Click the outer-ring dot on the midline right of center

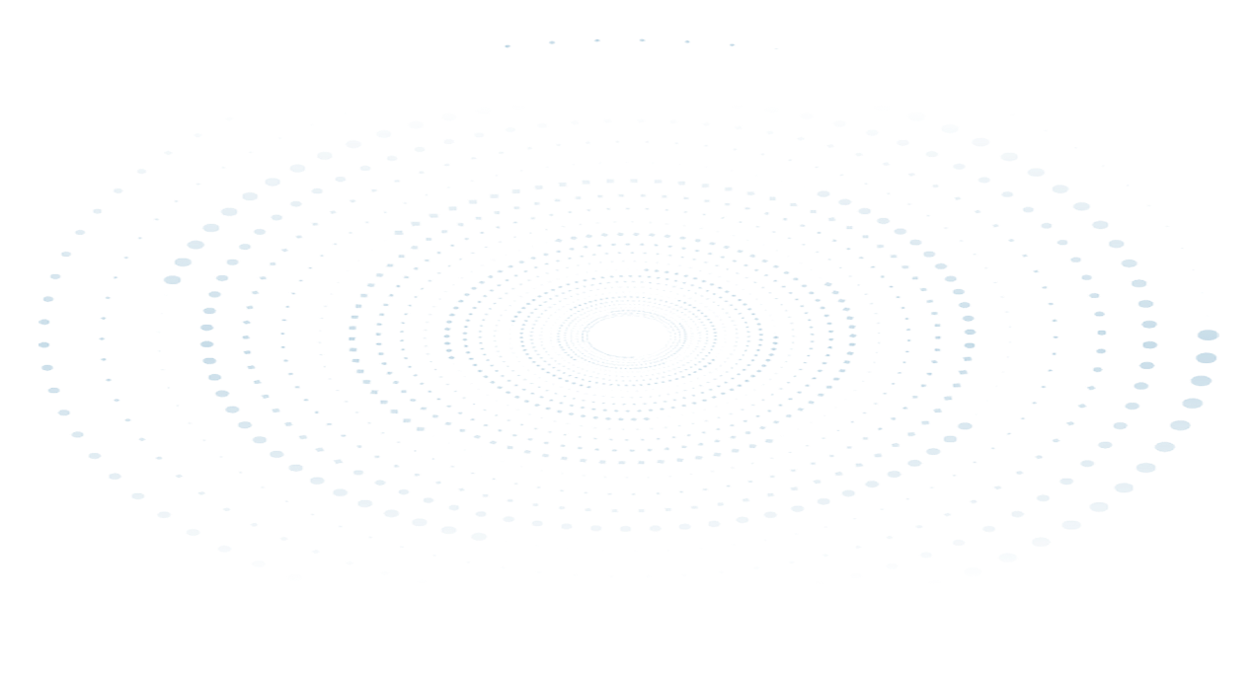click(1150, 344)
